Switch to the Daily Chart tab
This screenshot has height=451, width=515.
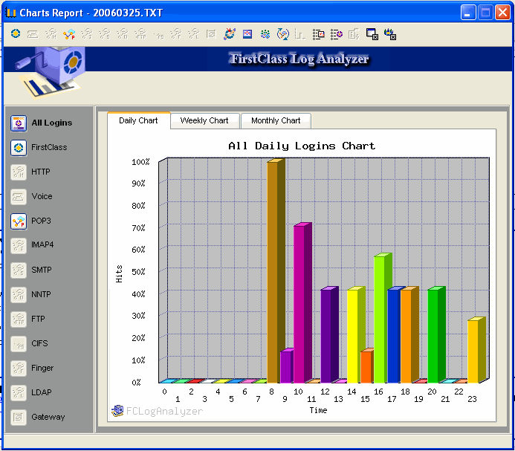[138, 120]
